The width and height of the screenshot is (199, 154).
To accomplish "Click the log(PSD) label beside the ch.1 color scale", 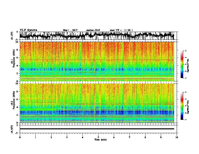I will [x=188, y=65].
